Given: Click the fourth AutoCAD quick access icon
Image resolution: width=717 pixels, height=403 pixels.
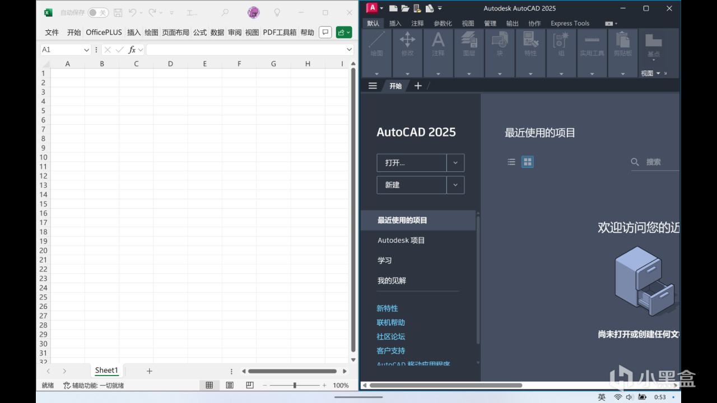Looking at the screenshot, I should [430, 8].
